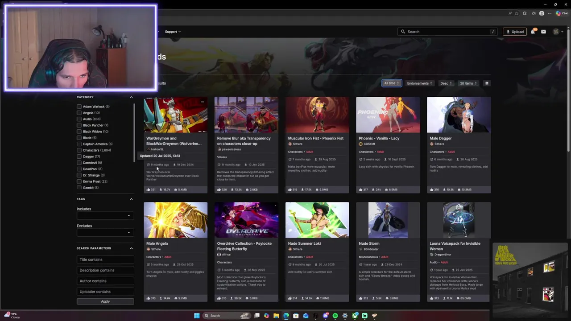Viewport: 571px width, 321px height.
Task: Open the Windows Start menu
Action: click(x=197, y=316)
